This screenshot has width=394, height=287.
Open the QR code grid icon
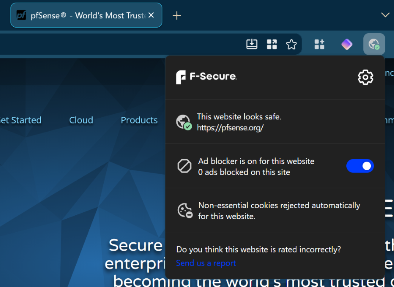pos(271,44)
